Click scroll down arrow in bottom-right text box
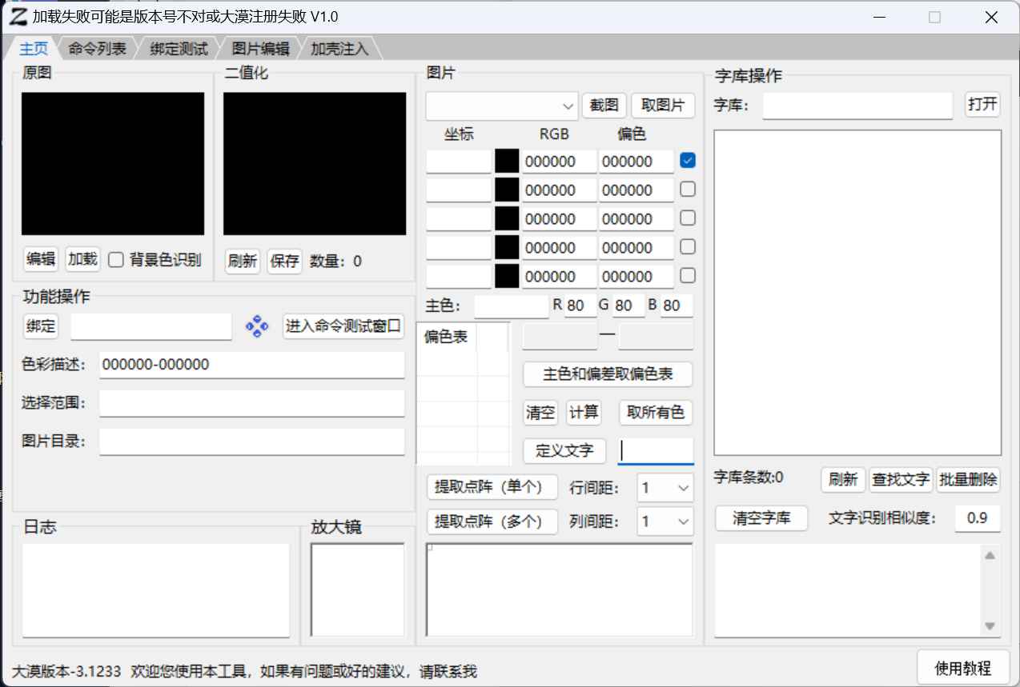The image size is (1020, 687). [990, 626]
